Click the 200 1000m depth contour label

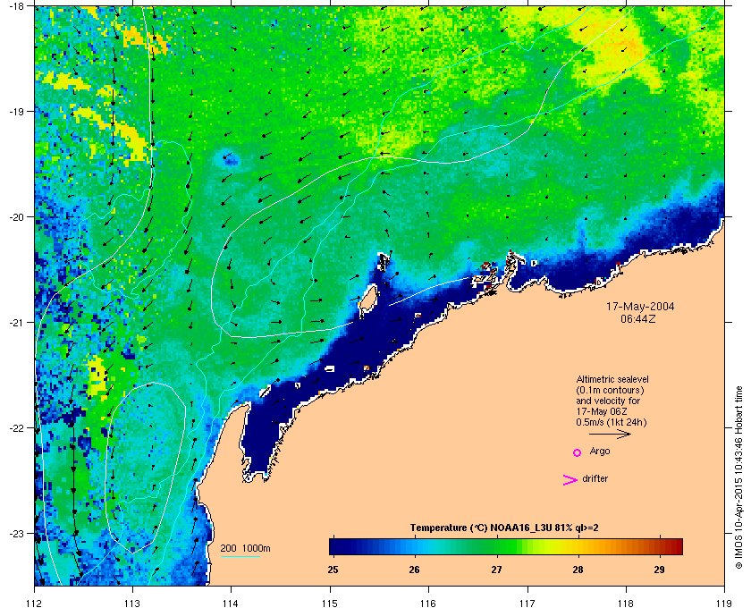click(x=245, y=548)
